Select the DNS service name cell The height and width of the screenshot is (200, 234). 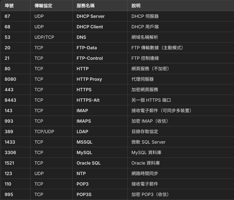pos(81,37)
